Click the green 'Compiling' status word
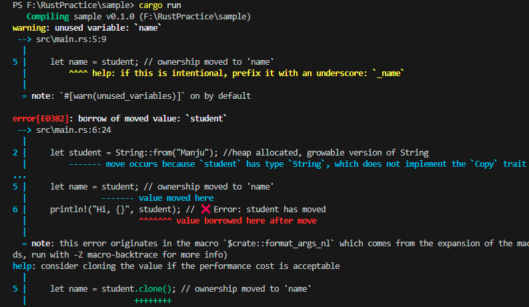This screenshot has height=307, width=529. pyautogui.click(x=47, y=17)
